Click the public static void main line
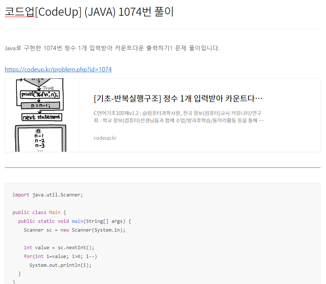This screenshot has height=284, width=326. [x=75, y=221]
